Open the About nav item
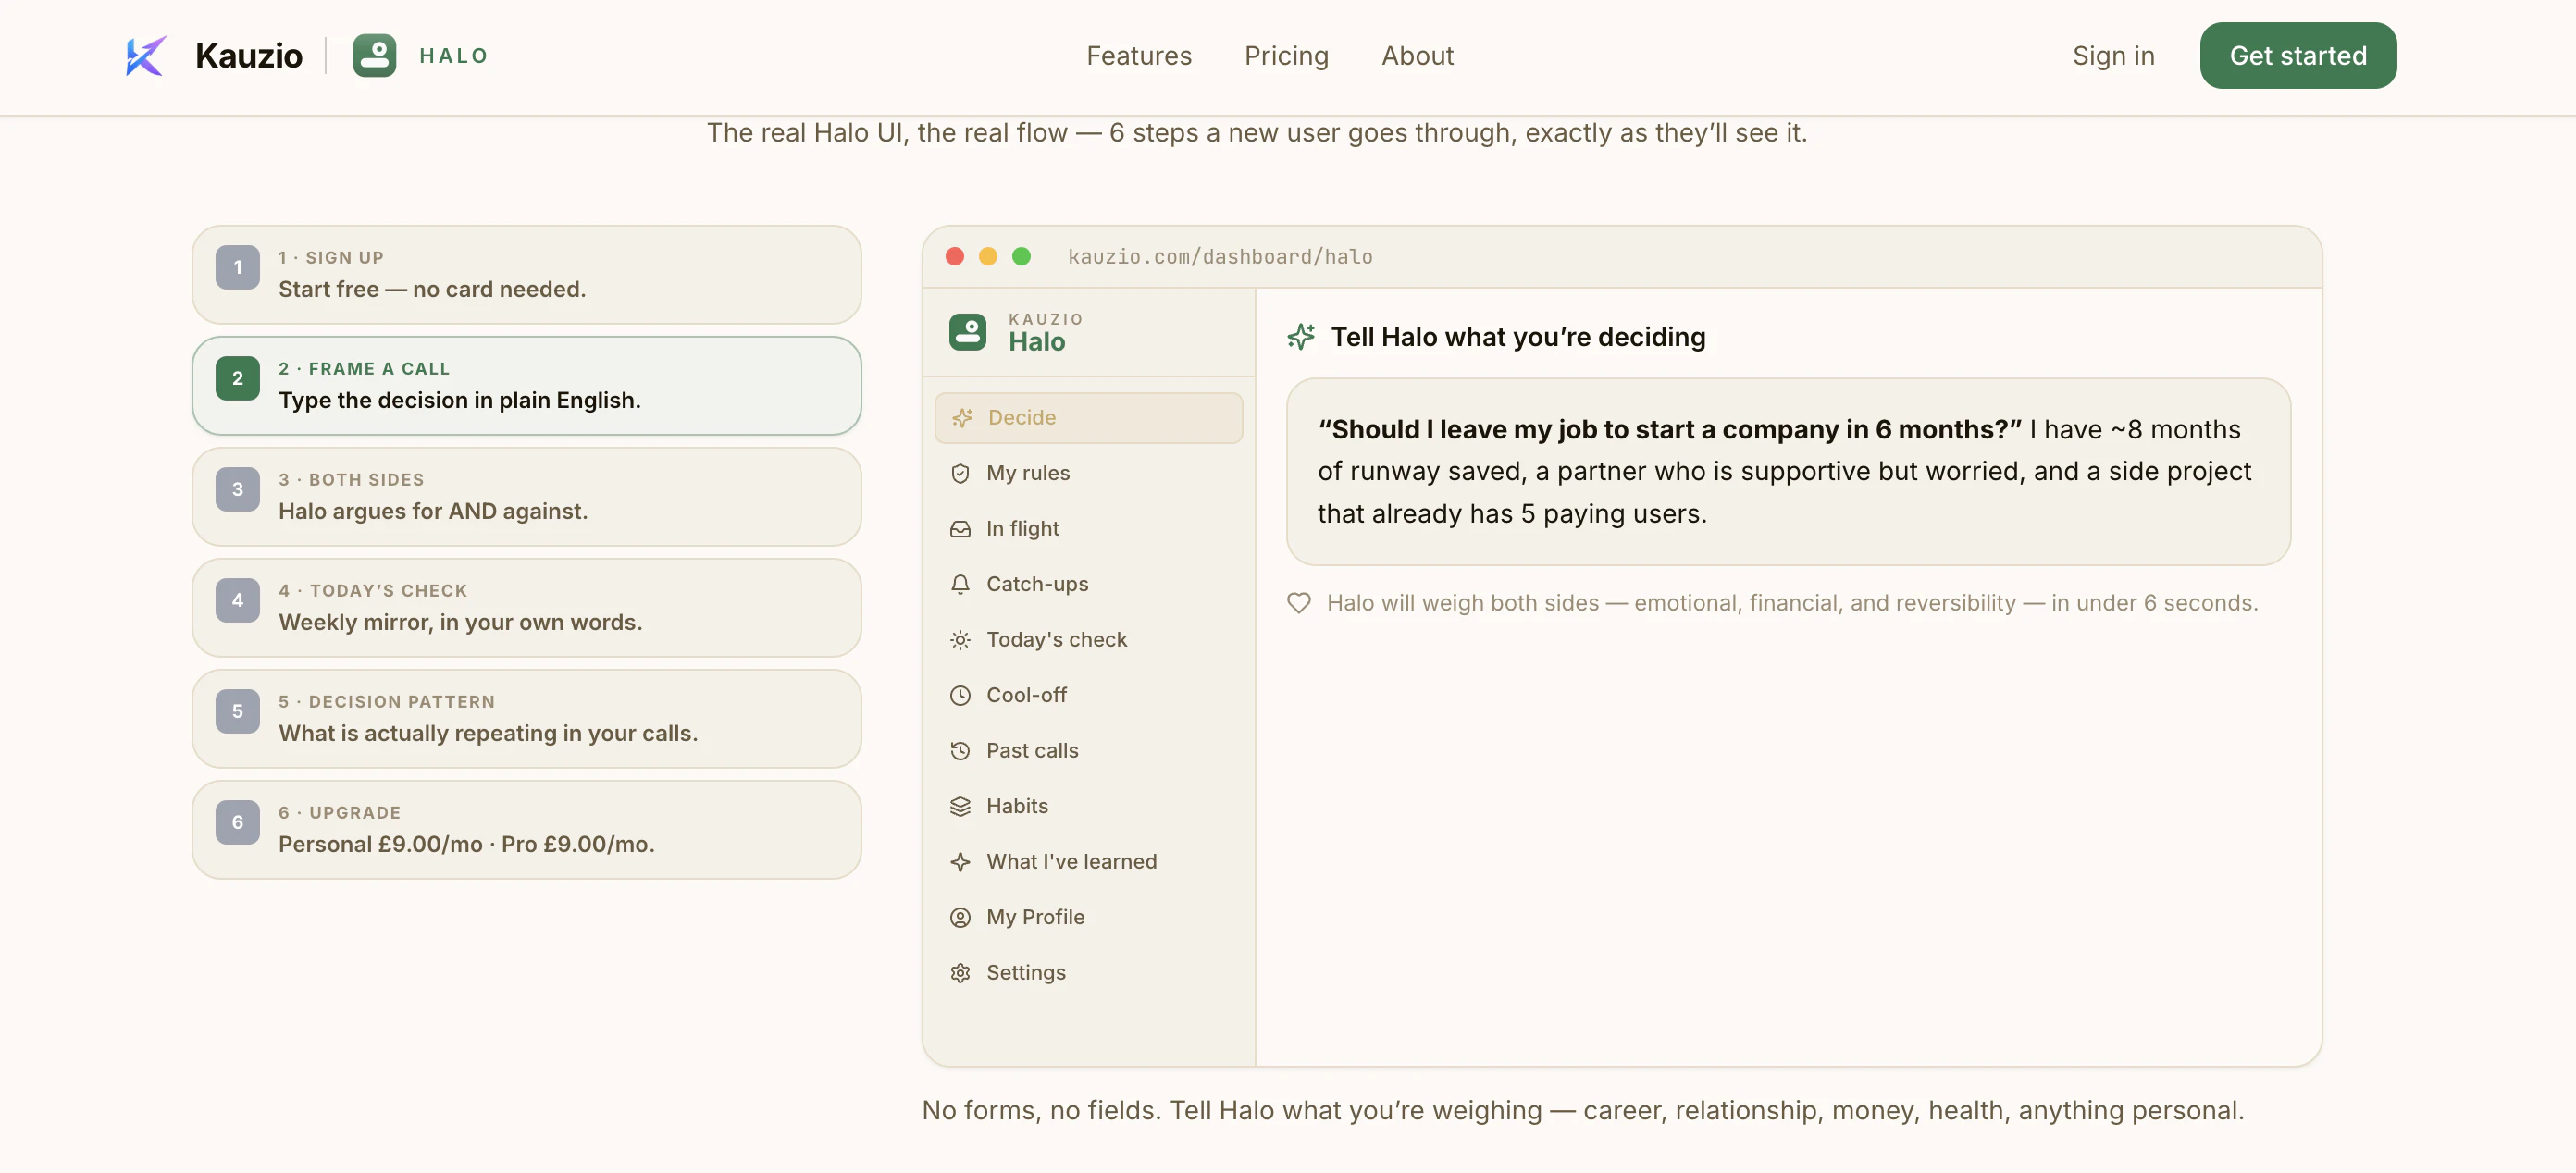 [x=1417, y=56]
